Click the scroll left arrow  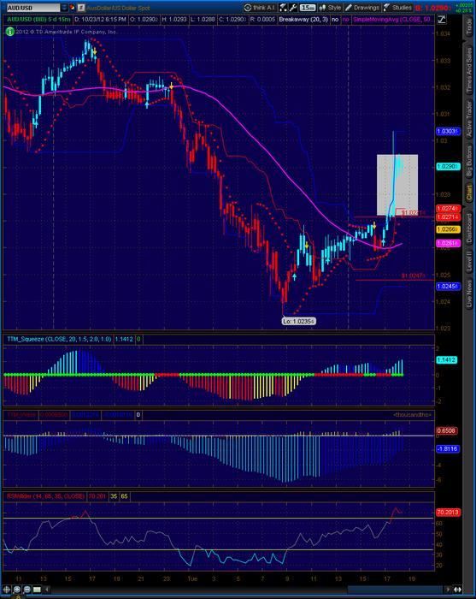coord(47,590)
